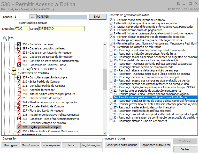Click the Confirmar button

(185, 141)
